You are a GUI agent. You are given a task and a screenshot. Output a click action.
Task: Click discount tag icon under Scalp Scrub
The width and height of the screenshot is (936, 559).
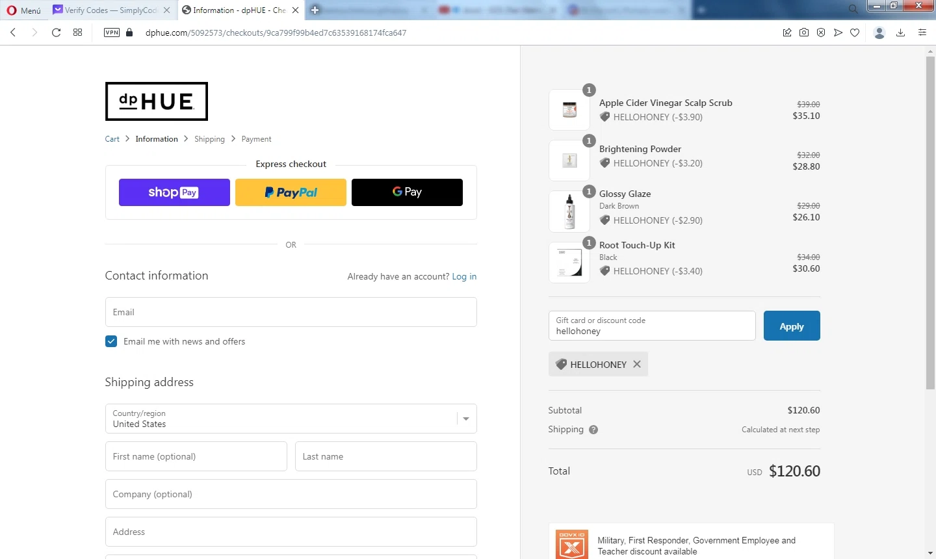pos(604,117)
